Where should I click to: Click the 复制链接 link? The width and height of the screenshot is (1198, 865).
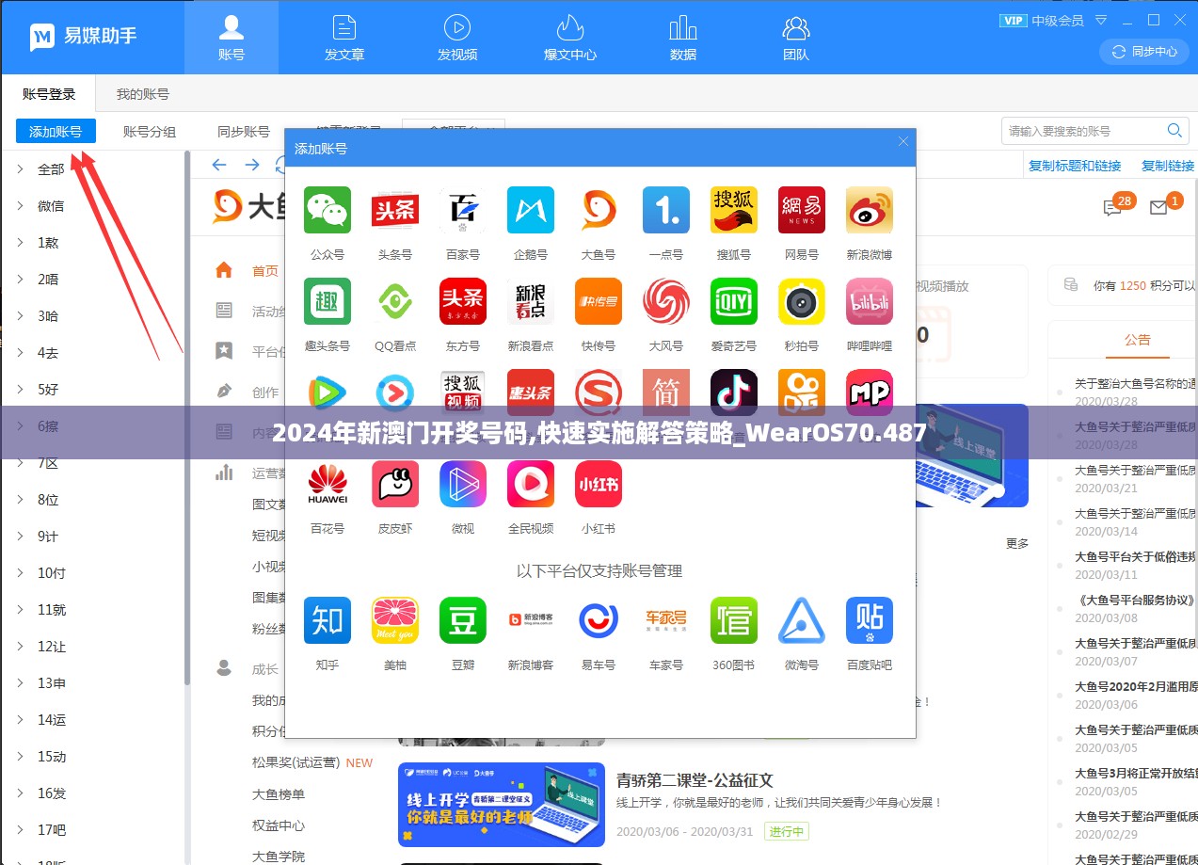1168,166
